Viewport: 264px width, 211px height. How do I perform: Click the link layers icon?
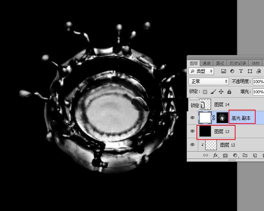(x=205, y=156)
